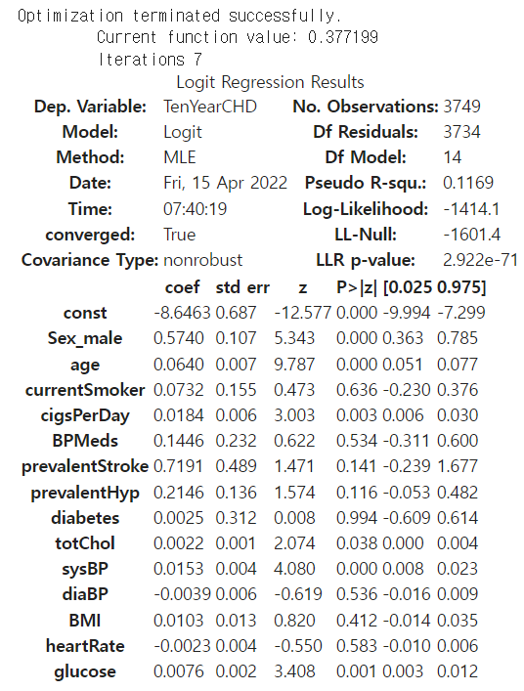Click the heartRate z value -0.550
The image size is (524, 691).
point(298,646)
